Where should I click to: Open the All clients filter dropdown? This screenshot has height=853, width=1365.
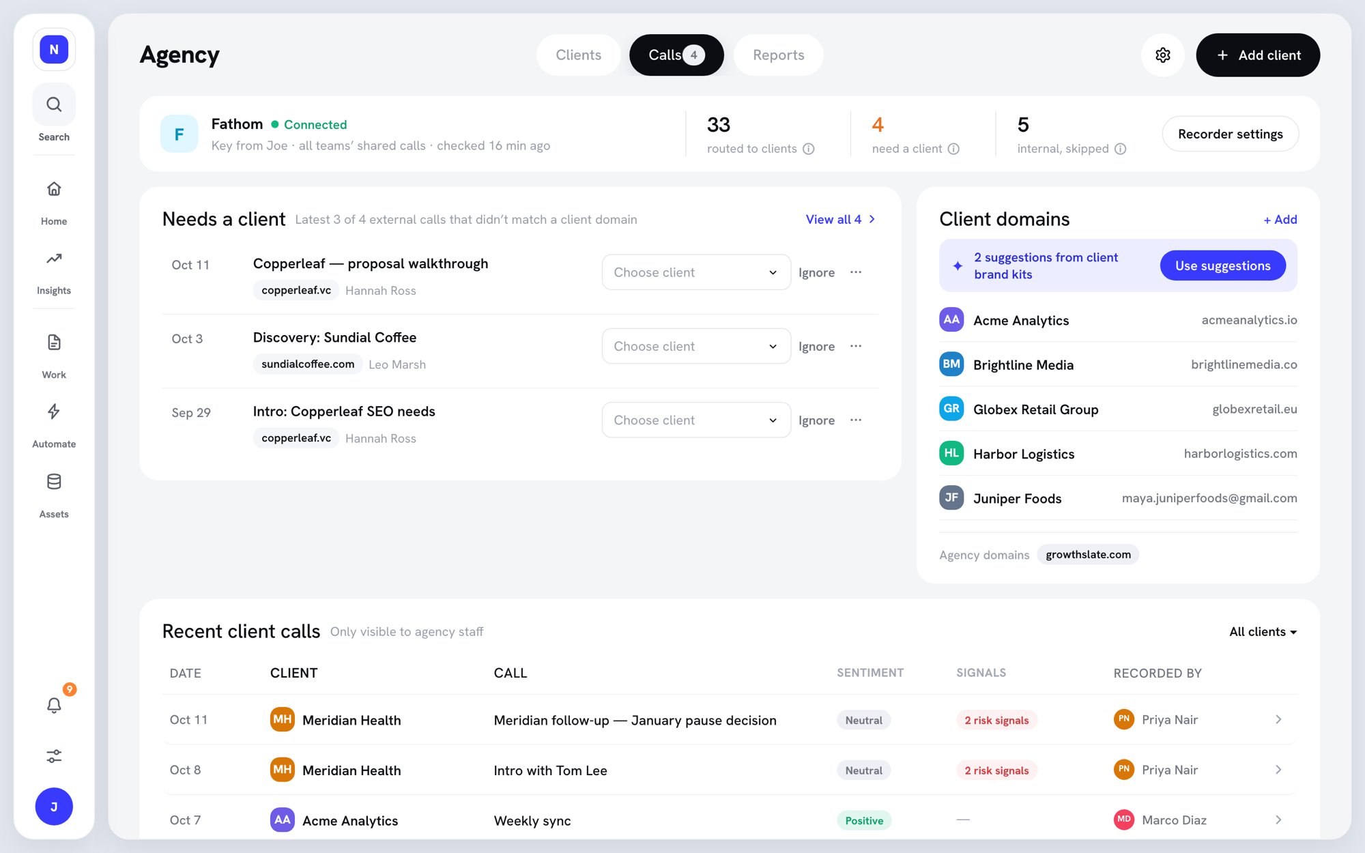click(x=1263, y=632)
